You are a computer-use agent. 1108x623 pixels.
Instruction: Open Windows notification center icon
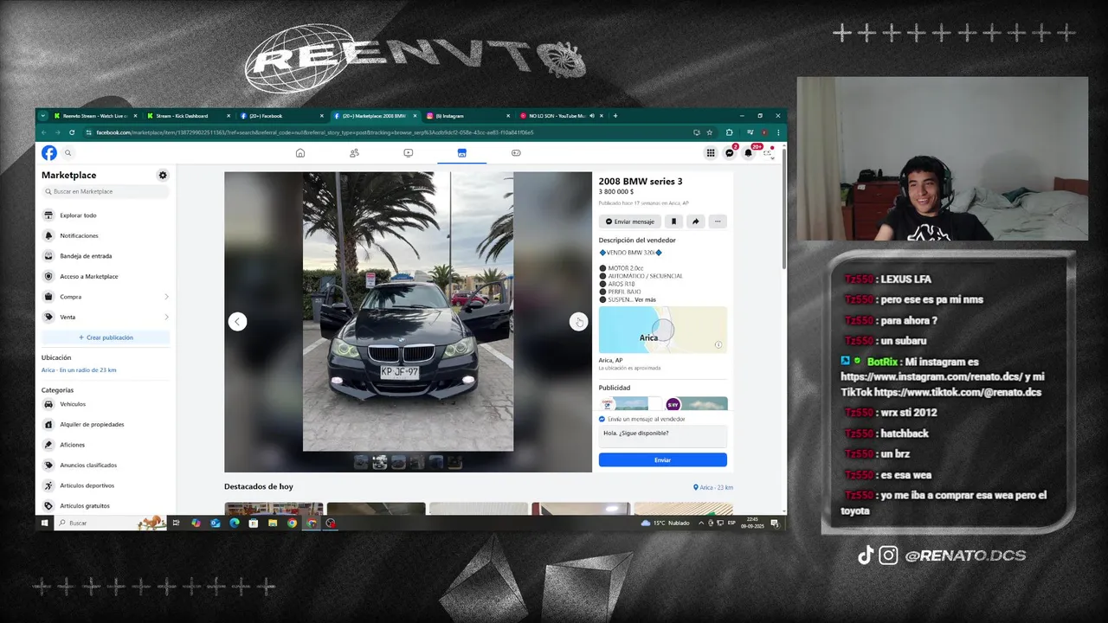[x=775, y=523]
